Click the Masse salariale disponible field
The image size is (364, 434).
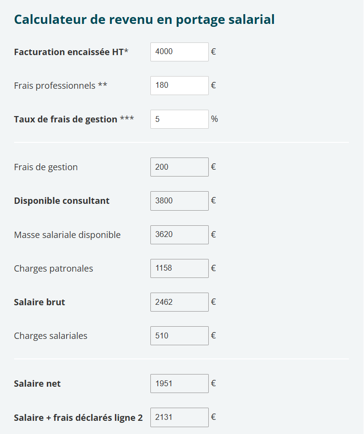(179, 235)
